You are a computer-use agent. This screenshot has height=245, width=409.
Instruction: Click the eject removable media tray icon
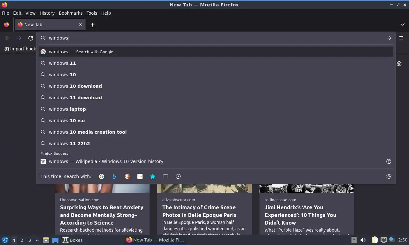point(354,240)
